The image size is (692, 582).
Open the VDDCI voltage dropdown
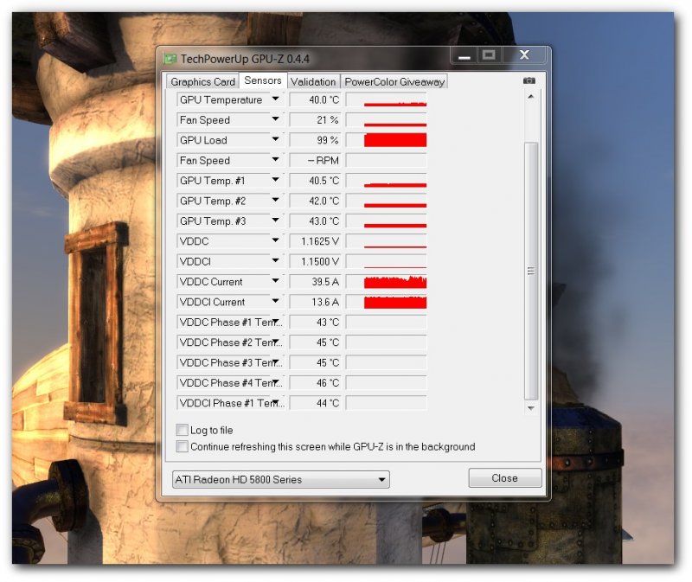point(275,261)
